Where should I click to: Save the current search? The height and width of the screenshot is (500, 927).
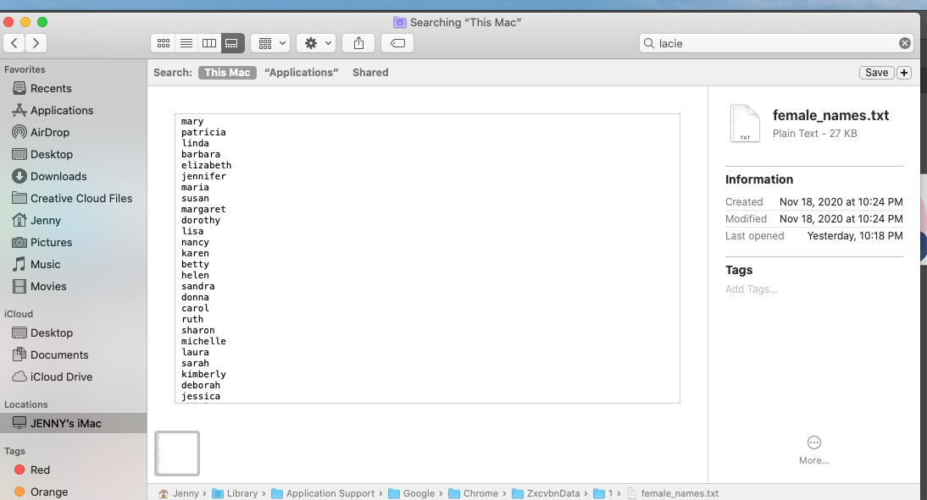(x=876, y=72)
